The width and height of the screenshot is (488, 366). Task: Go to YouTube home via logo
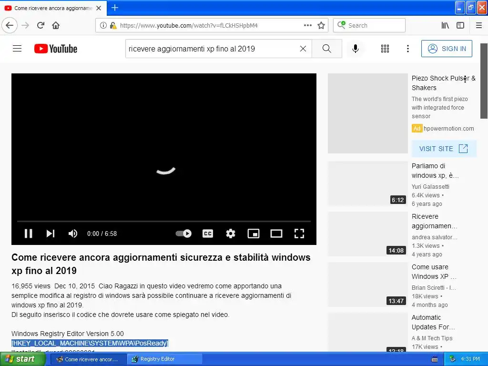pos(56,49)
